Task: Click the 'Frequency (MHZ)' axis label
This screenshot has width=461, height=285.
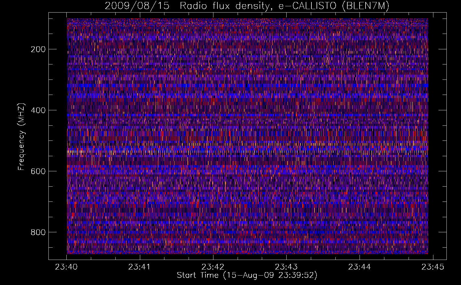Action: click(x=21, y=137)
